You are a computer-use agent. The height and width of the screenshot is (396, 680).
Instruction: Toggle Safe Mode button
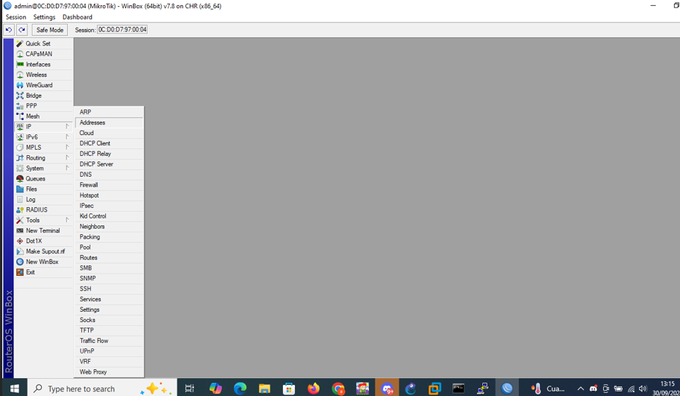tap(50, 30)
